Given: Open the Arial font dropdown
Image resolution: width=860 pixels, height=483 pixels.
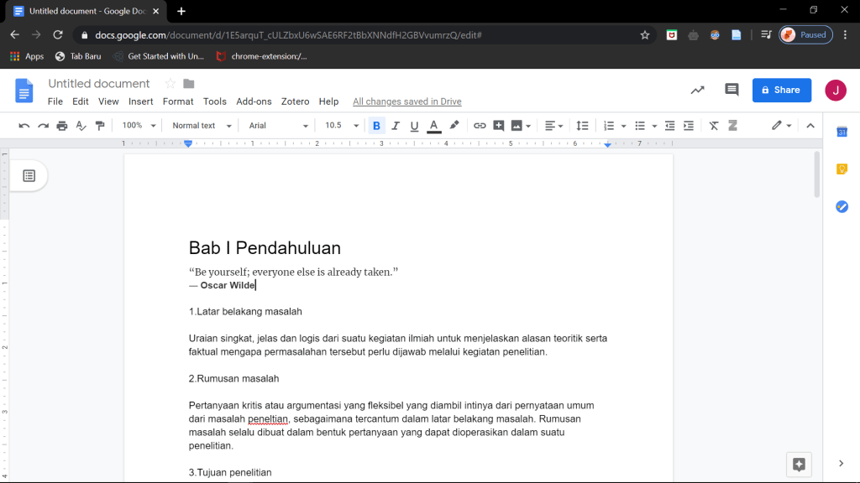Looking at the screenshot, I should click(279, 126).
